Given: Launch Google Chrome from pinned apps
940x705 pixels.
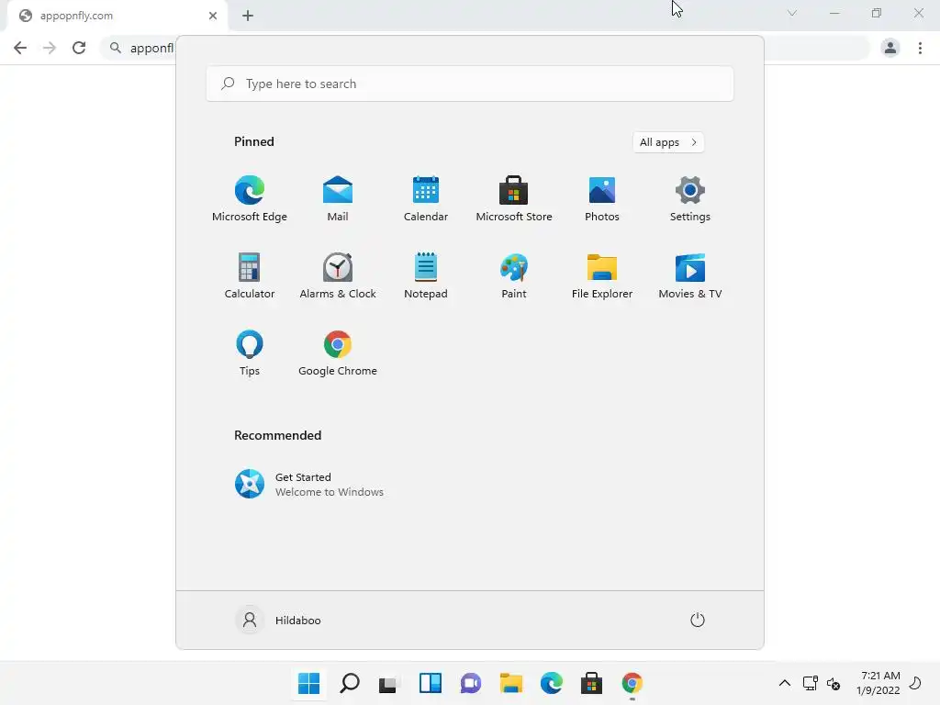Looking at the screenshot, I should point(338,353).
